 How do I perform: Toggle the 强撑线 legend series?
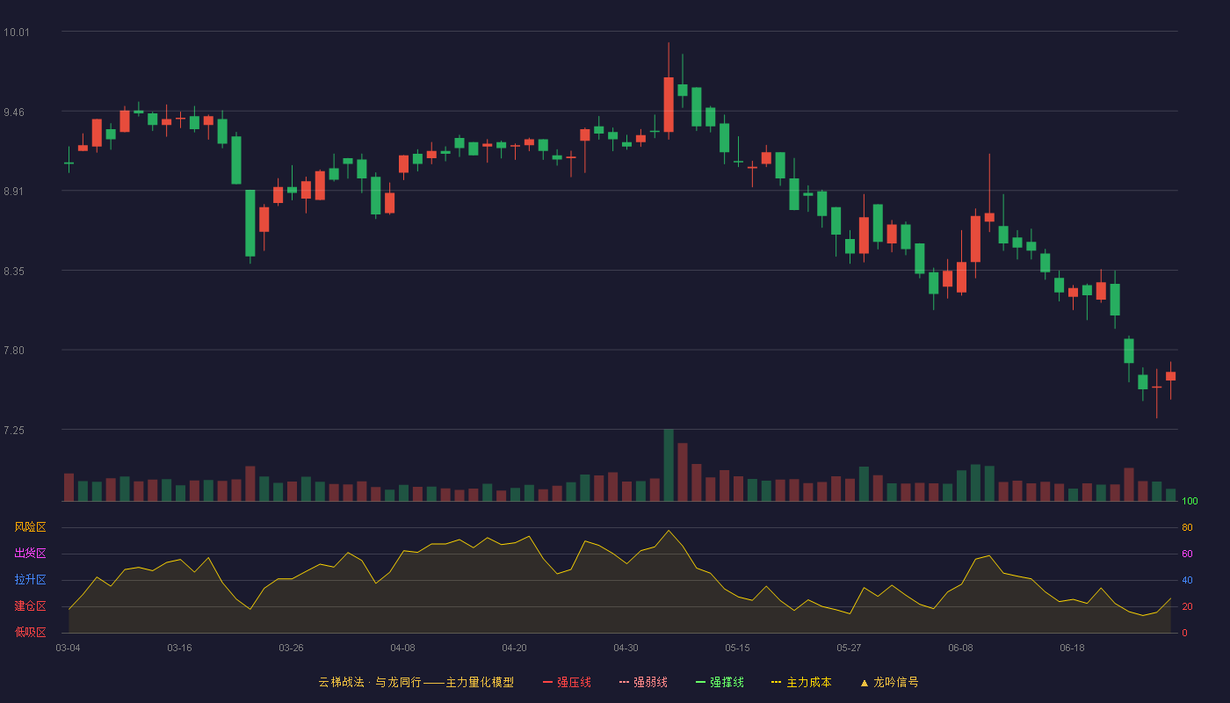click(x=720, y=682)
